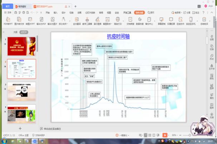
Task: Open the slideshow play options arrow
Action: point(169,135)
